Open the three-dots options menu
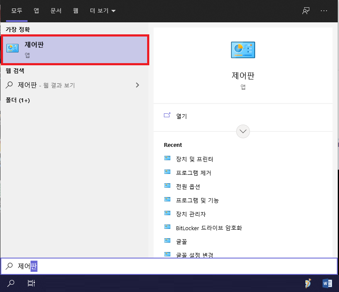The height and width of the screenshot is (292, 339). tap(324, 11)
